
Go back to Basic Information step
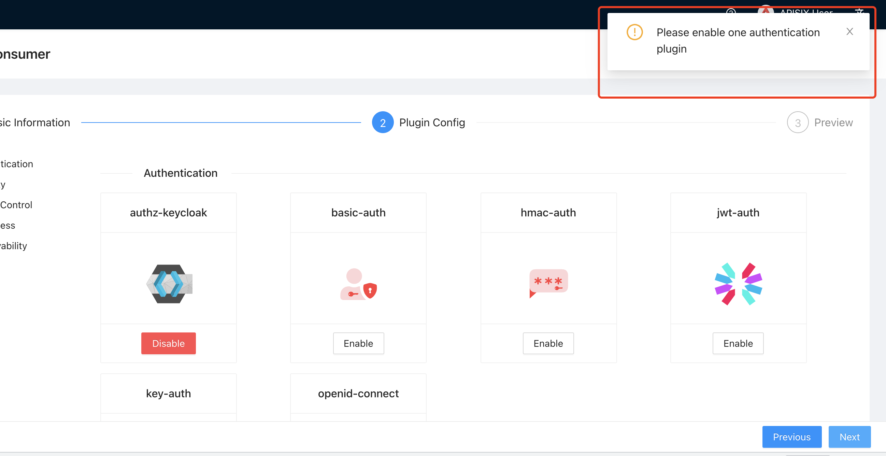[35, 122]
